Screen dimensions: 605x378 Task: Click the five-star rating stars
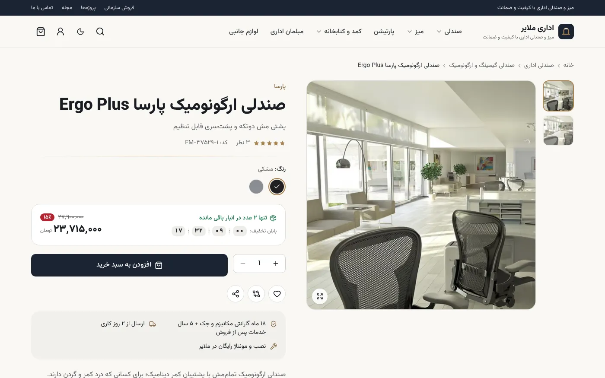click(x=269, y=143)
